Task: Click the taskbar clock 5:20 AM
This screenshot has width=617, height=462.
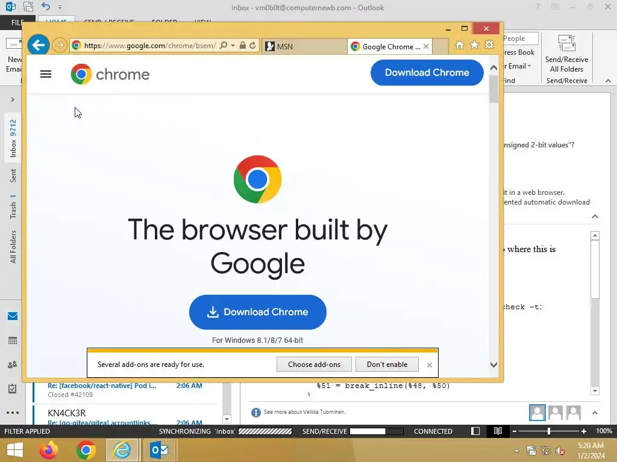Action: pos(590,446)
